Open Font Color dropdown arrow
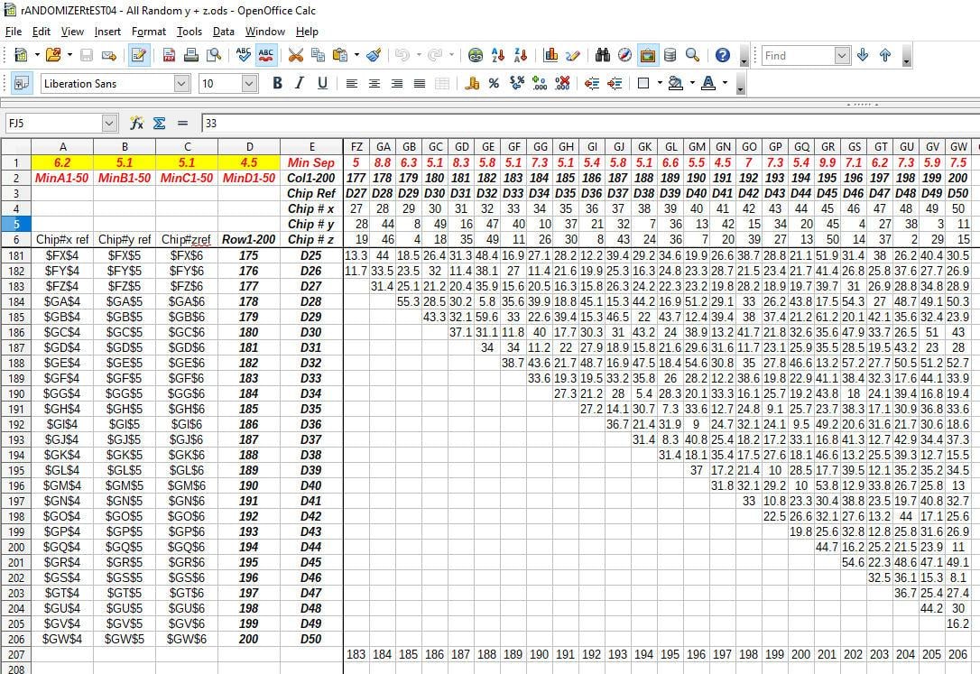 point(725,83)
